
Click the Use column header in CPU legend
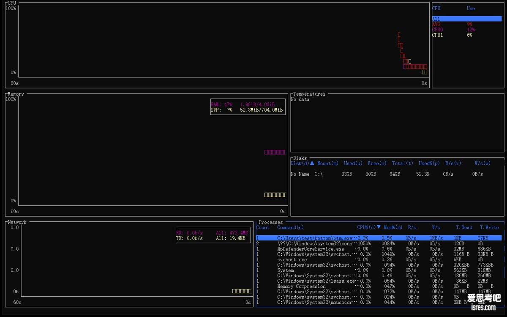pyautogui.click(x=471, y=8)
